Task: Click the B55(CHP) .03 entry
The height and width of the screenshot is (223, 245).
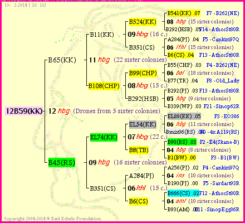Action: 184,65
